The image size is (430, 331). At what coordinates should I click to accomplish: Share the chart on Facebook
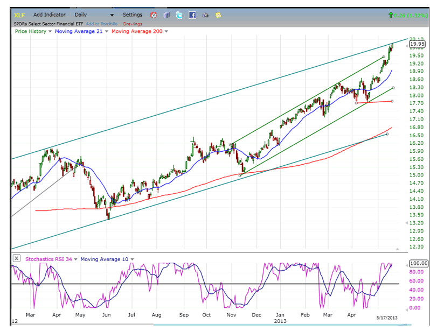192,15
